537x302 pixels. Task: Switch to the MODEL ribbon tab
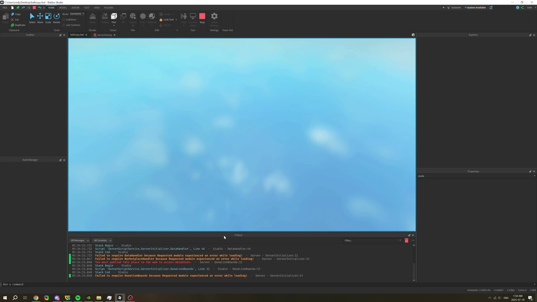pos(63,8)
